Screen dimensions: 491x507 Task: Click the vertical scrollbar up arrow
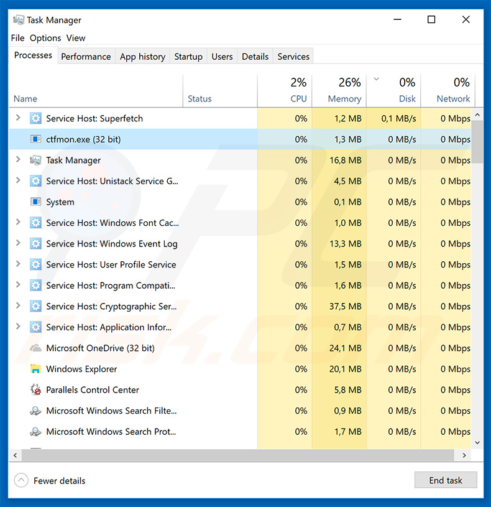click(477, 115)
